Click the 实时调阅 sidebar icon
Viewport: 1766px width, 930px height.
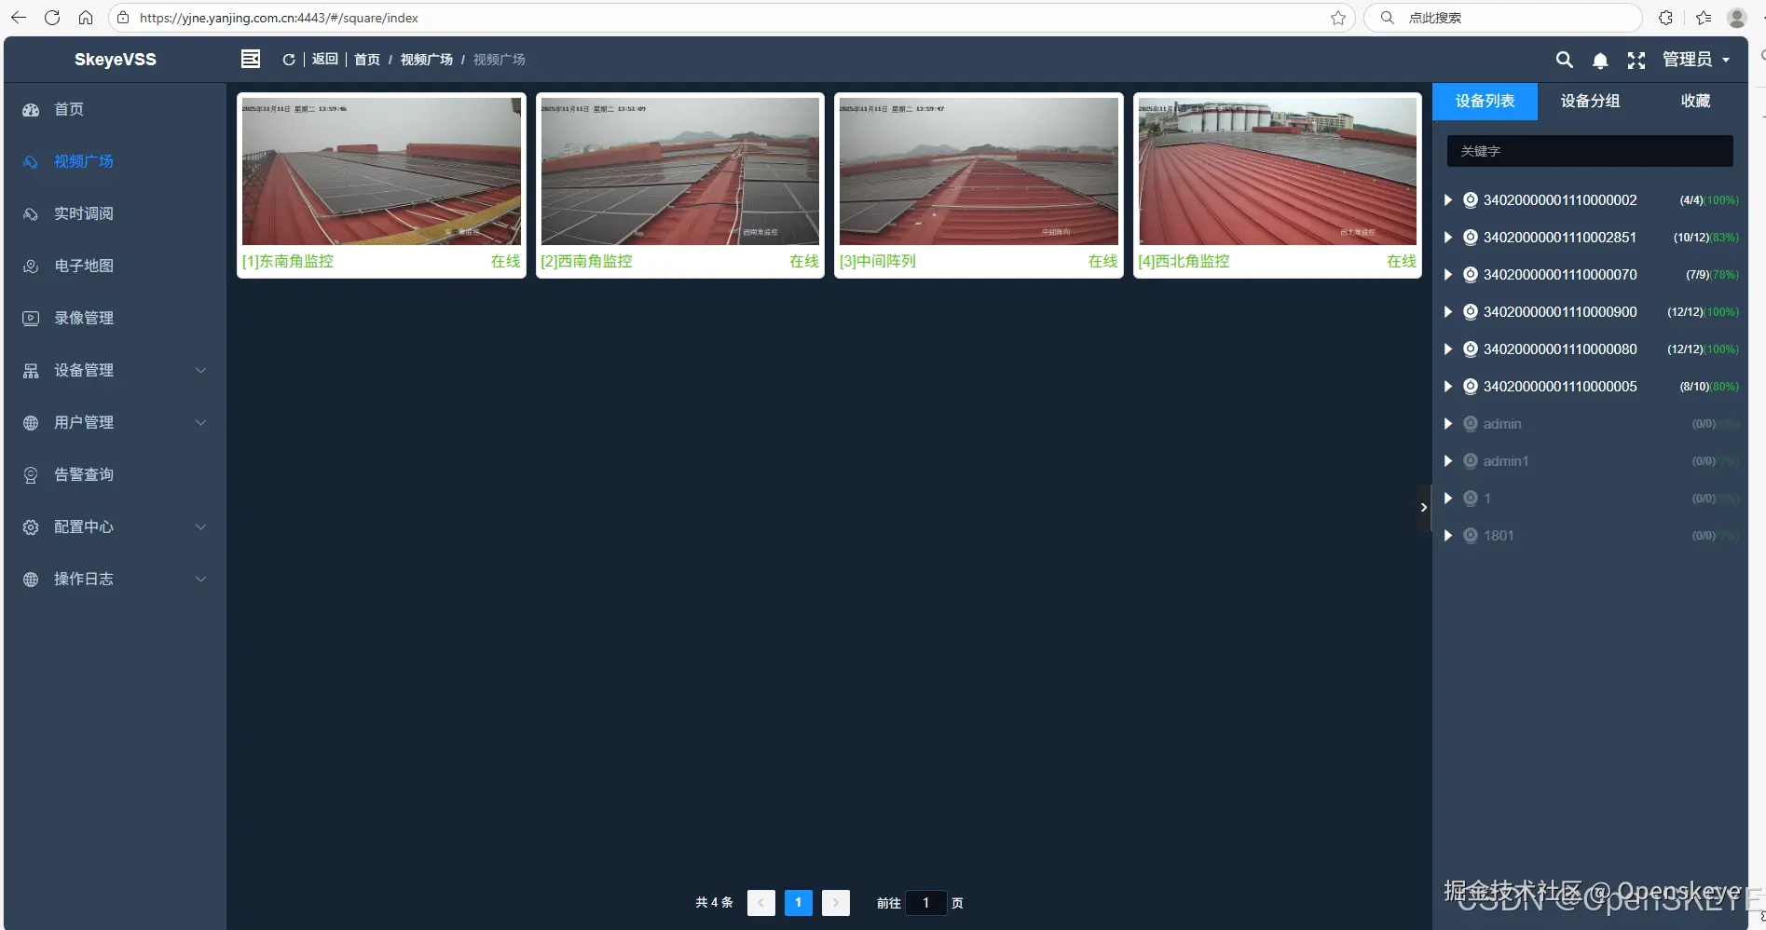[x=31, y=214]
